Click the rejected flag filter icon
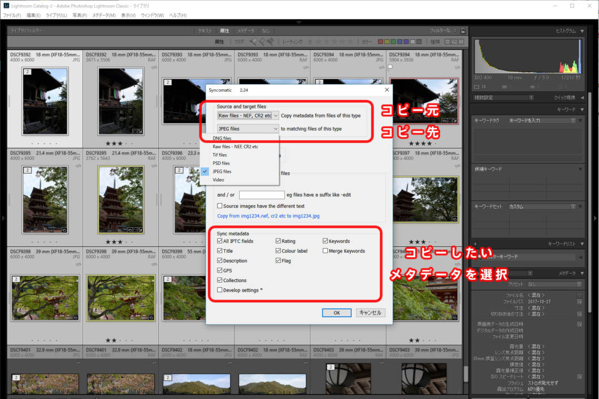The height and width of the screenshot is (399, 599). tap(271, 41)
